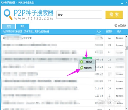Select the result row ending 古装全集
Viewport: 128px width, 110px height.
pos(63,38)
